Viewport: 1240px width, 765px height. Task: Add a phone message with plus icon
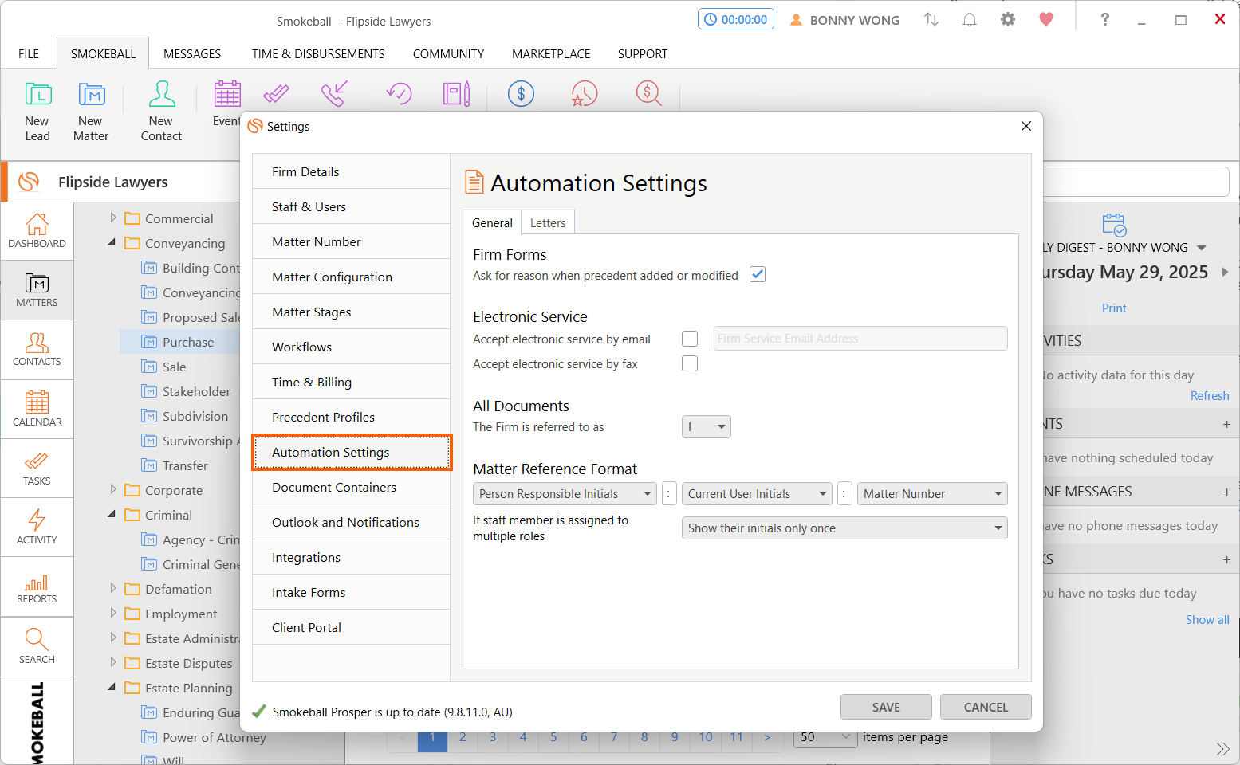coord(1226,492)
